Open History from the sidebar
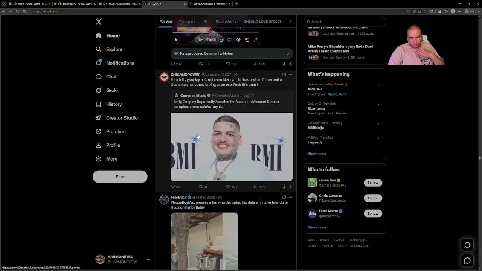Screen dimensions: 482x271 109,104
